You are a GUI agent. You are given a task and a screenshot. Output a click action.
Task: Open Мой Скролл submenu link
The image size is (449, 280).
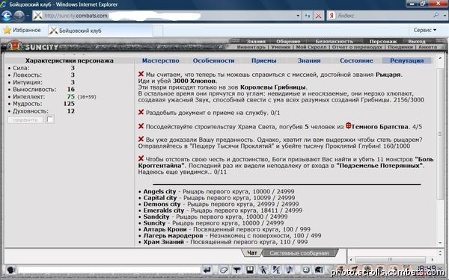311,47
